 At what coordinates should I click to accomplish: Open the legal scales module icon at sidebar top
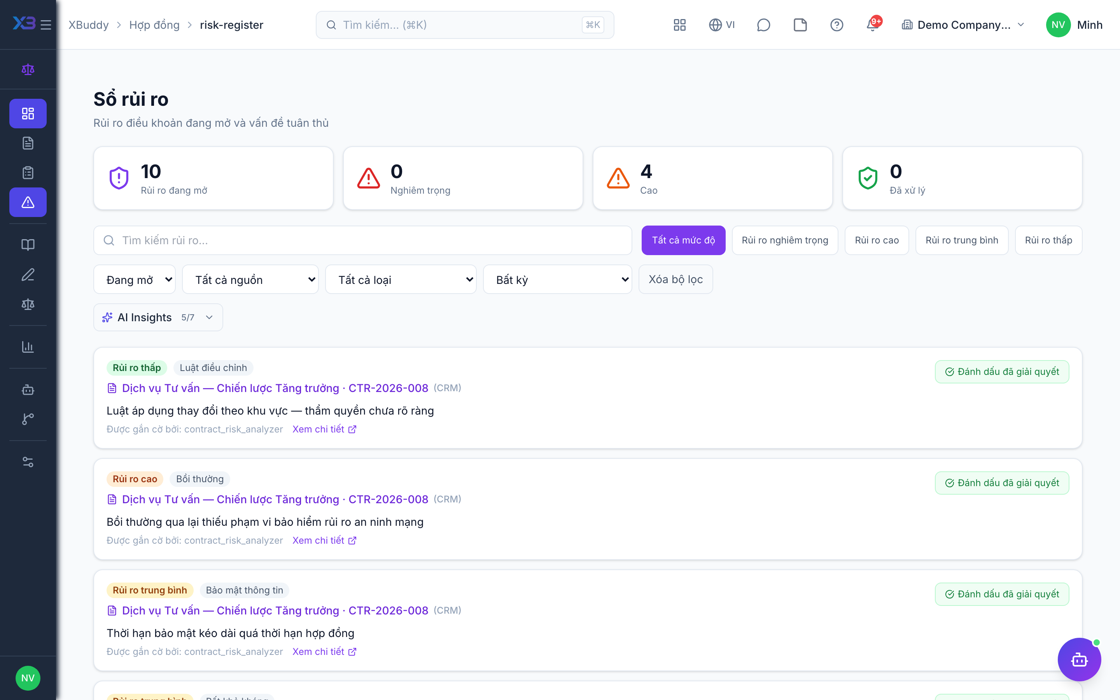[28, 70]
